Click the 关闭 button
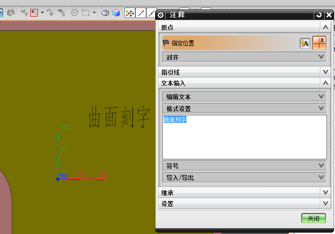 tap(313, 218)
